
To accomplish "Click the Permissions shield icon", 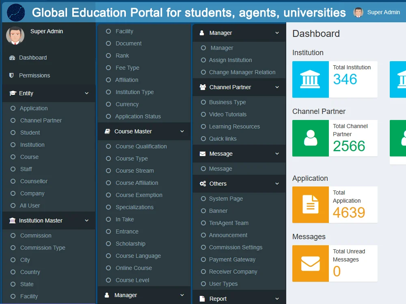I will tap(11, 75).
